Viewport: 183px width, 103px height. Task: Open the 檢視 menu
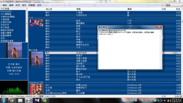[18, 5]
